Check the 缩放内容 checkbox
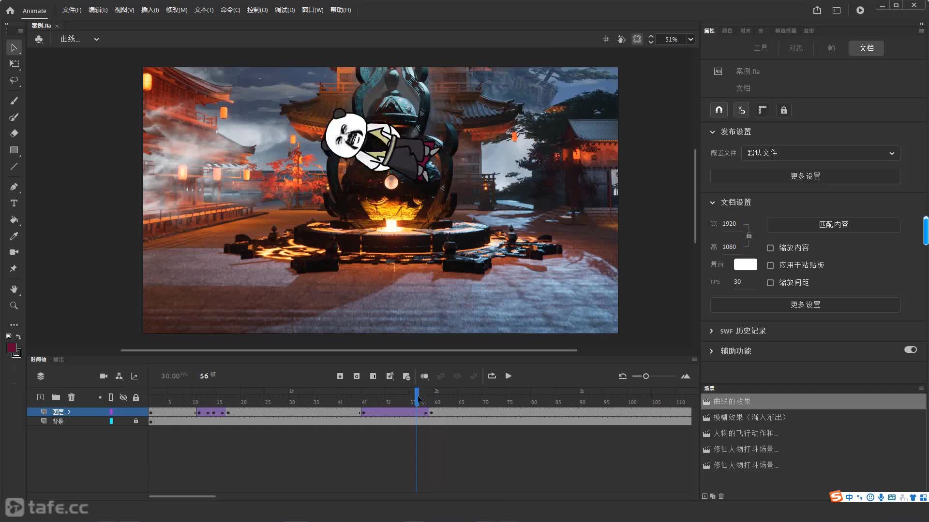Viewport: 929px width, 522px height. point(770,248)
